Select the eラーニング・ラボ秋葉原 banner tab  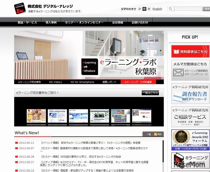(x=138, y=82)
